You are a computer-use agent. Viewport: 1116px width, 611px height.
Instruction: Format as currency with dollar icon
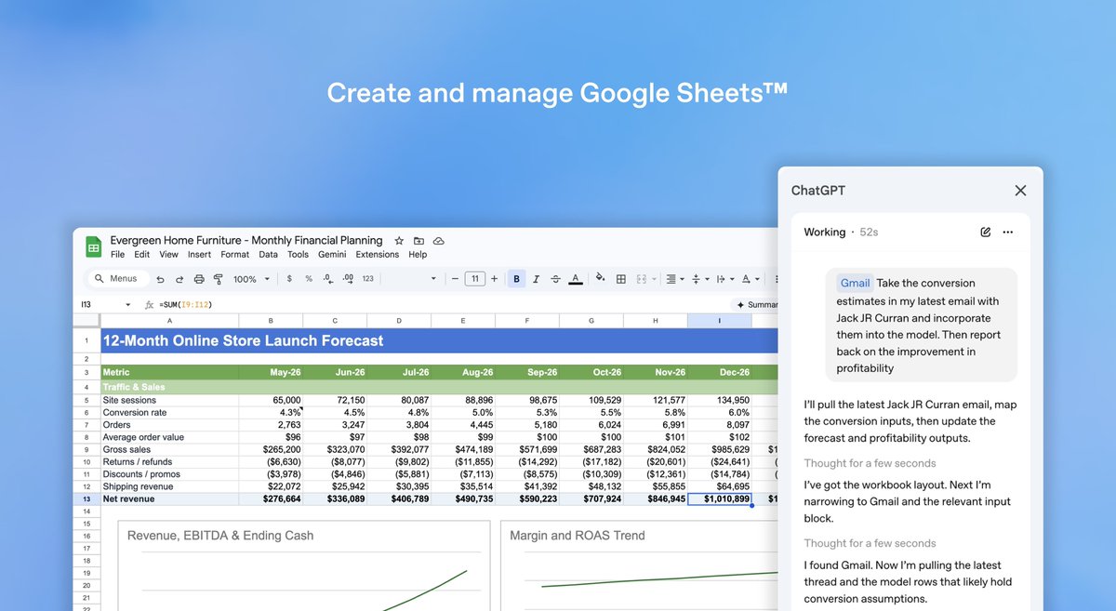(x=289, y=279)
